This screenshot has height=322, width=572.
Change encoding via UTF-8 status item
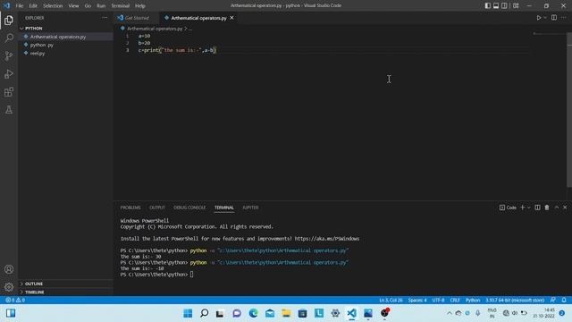438,300
